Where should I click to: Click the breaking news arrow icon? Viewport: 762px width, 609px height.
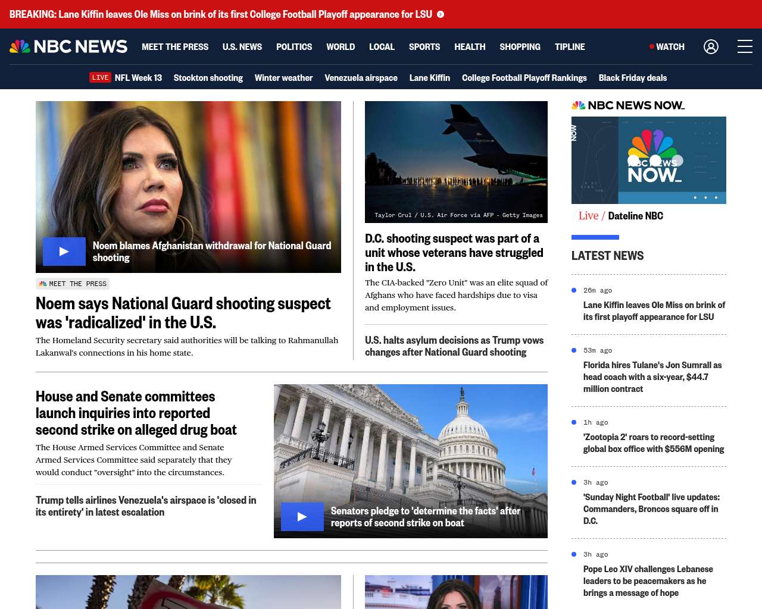point(441,14)
